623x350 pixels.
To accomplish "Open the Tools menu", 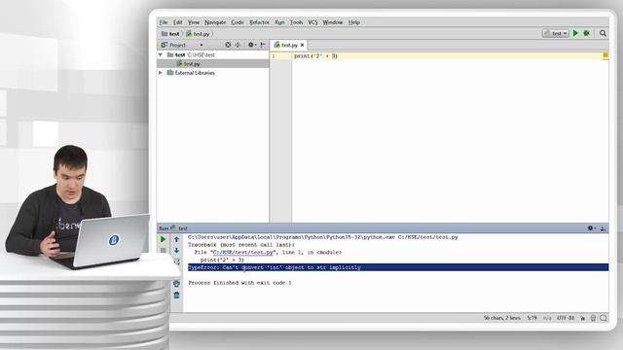I will [296, 22].
